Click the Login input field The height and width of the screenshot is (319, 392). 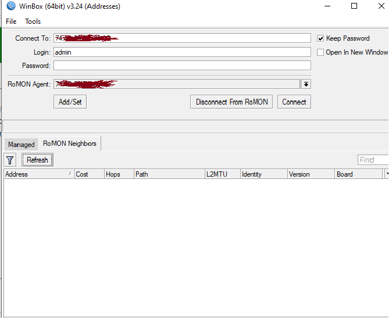[182, 52]
